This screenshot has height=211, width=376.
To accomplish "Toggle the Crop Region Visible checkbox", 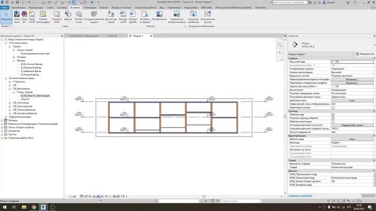I will click(x=333, y=118).
